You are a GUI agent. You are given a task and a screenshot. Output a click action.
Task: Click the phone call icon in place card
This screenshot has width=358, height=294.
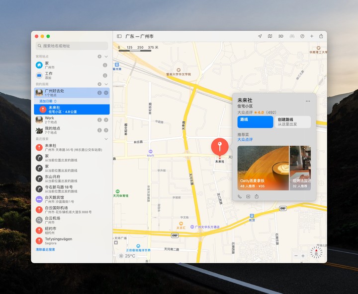tap(240, 196)
